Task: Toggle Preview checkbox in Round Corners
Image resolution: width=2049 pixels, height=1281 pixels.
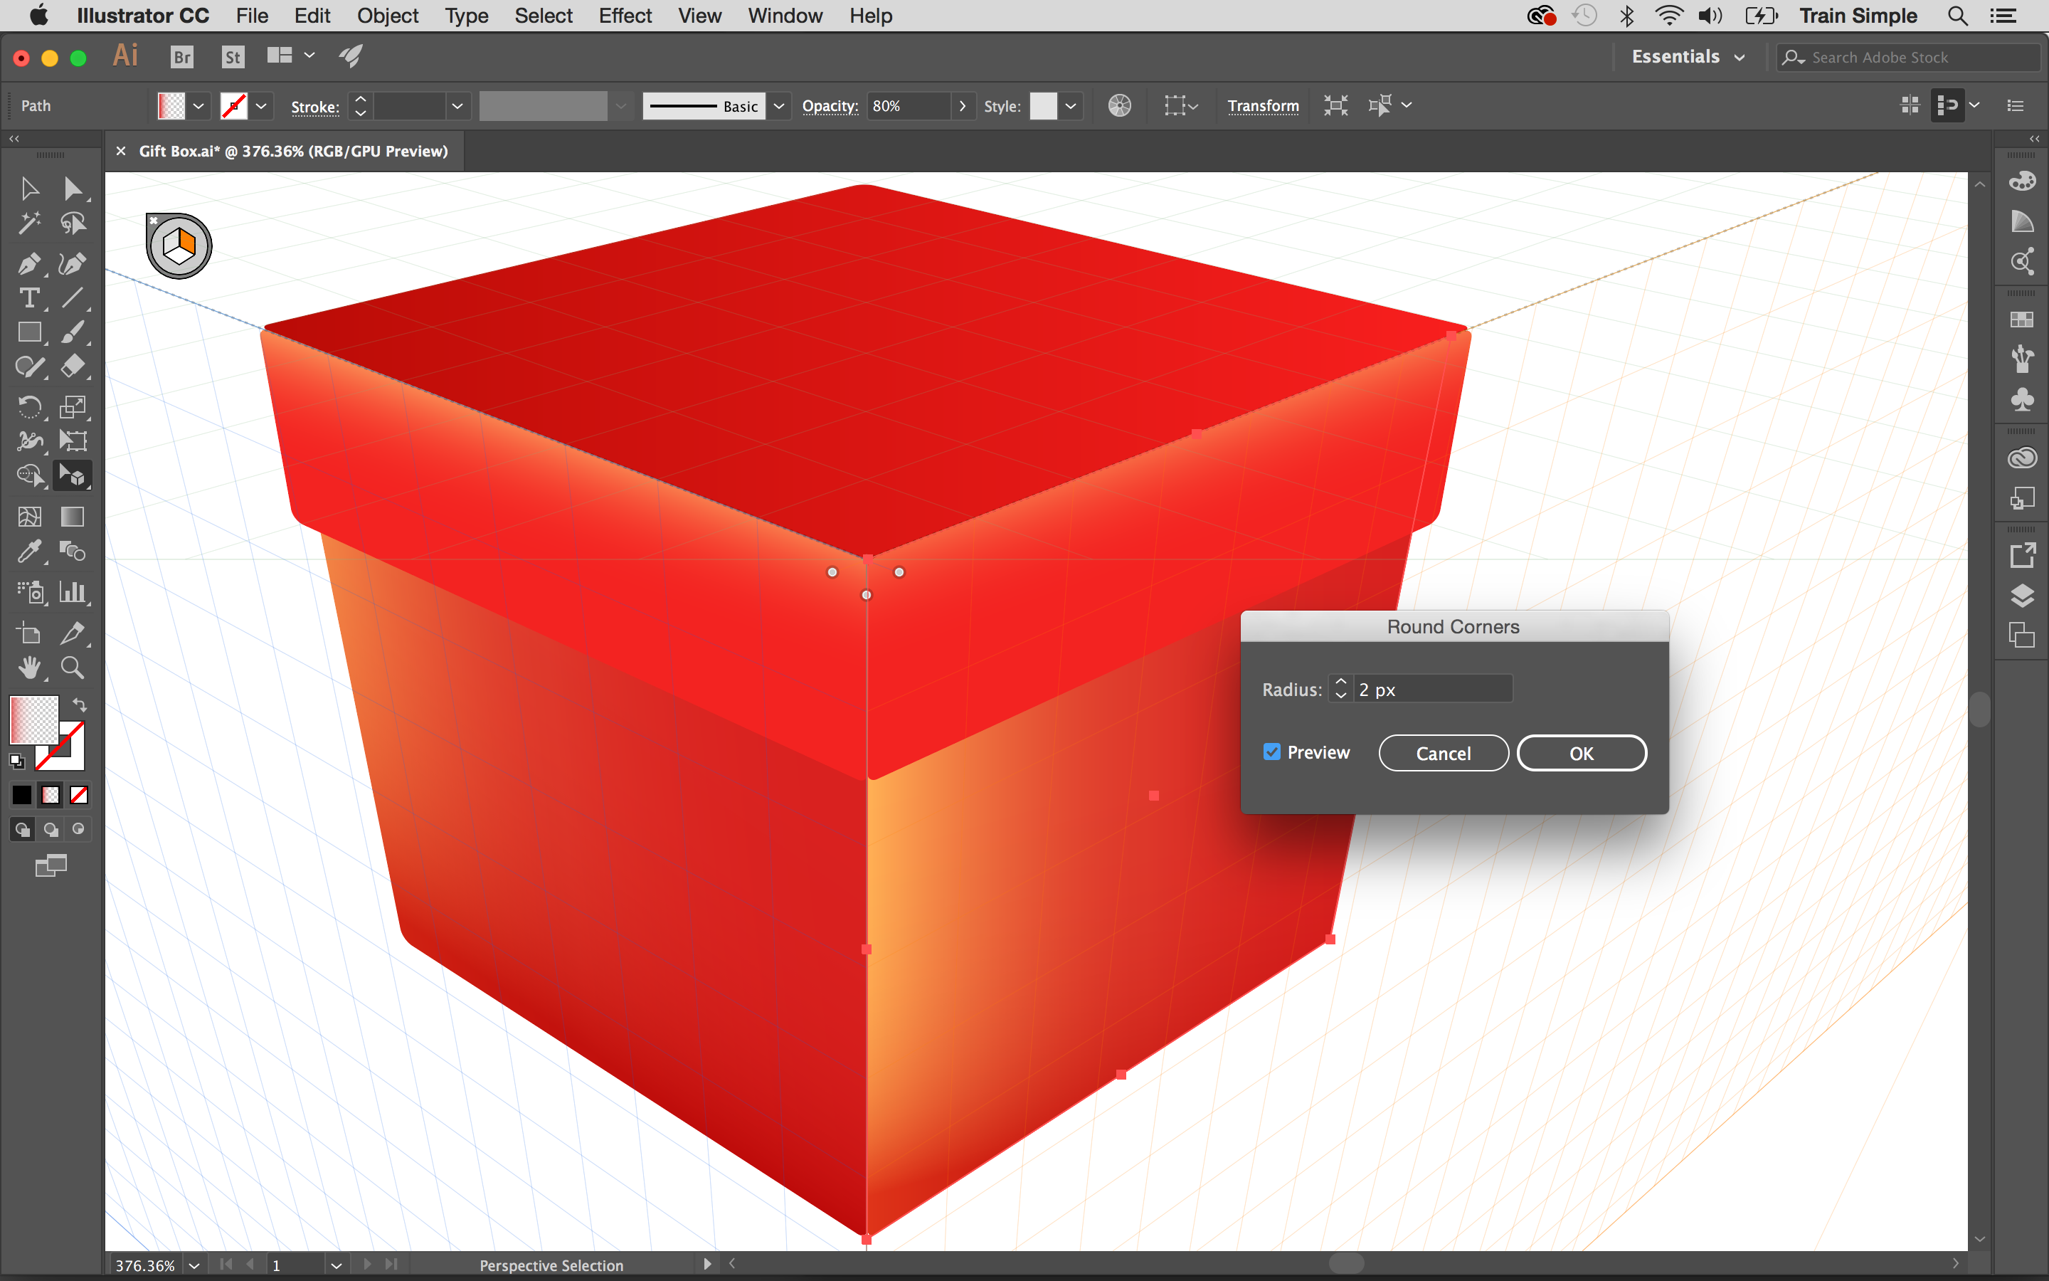Action: click(1271, 753)
